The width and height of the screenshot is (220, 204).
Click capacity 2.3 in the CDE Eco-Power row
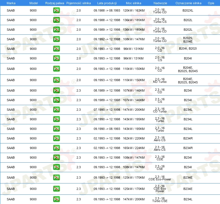click(x=78, y=178)
